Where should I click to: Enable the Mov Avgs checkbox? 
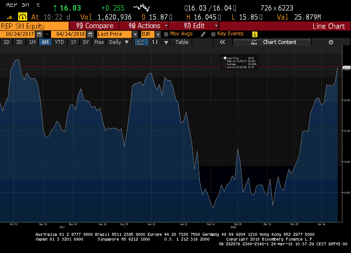166,34
